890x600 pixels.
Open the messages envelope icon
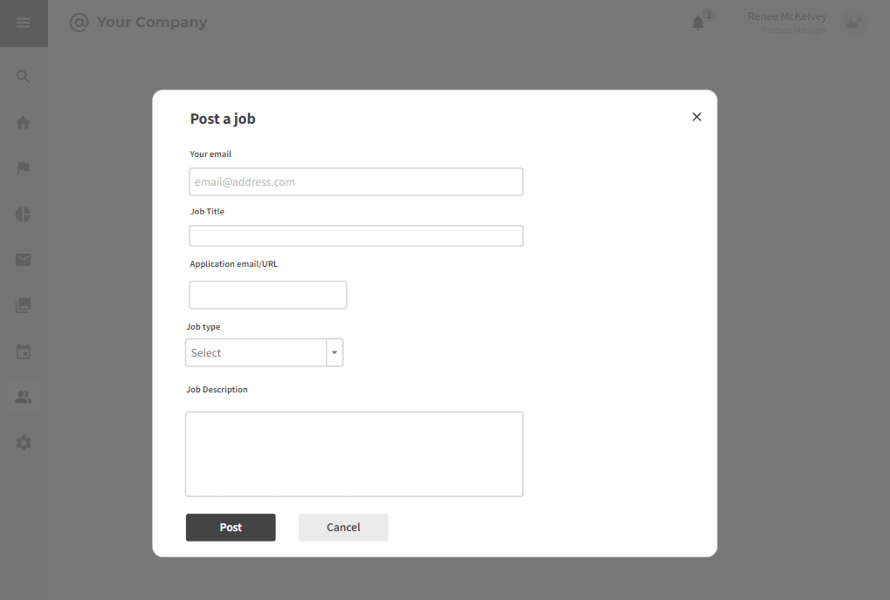23,259
